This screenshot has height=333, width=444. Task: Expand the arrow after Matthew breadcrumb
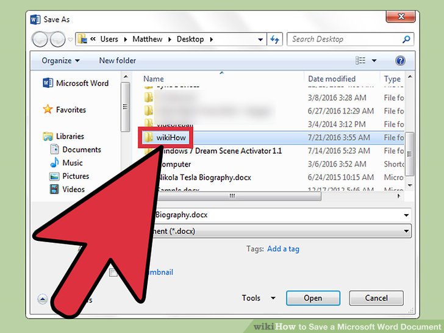click(x=170, y=40)
